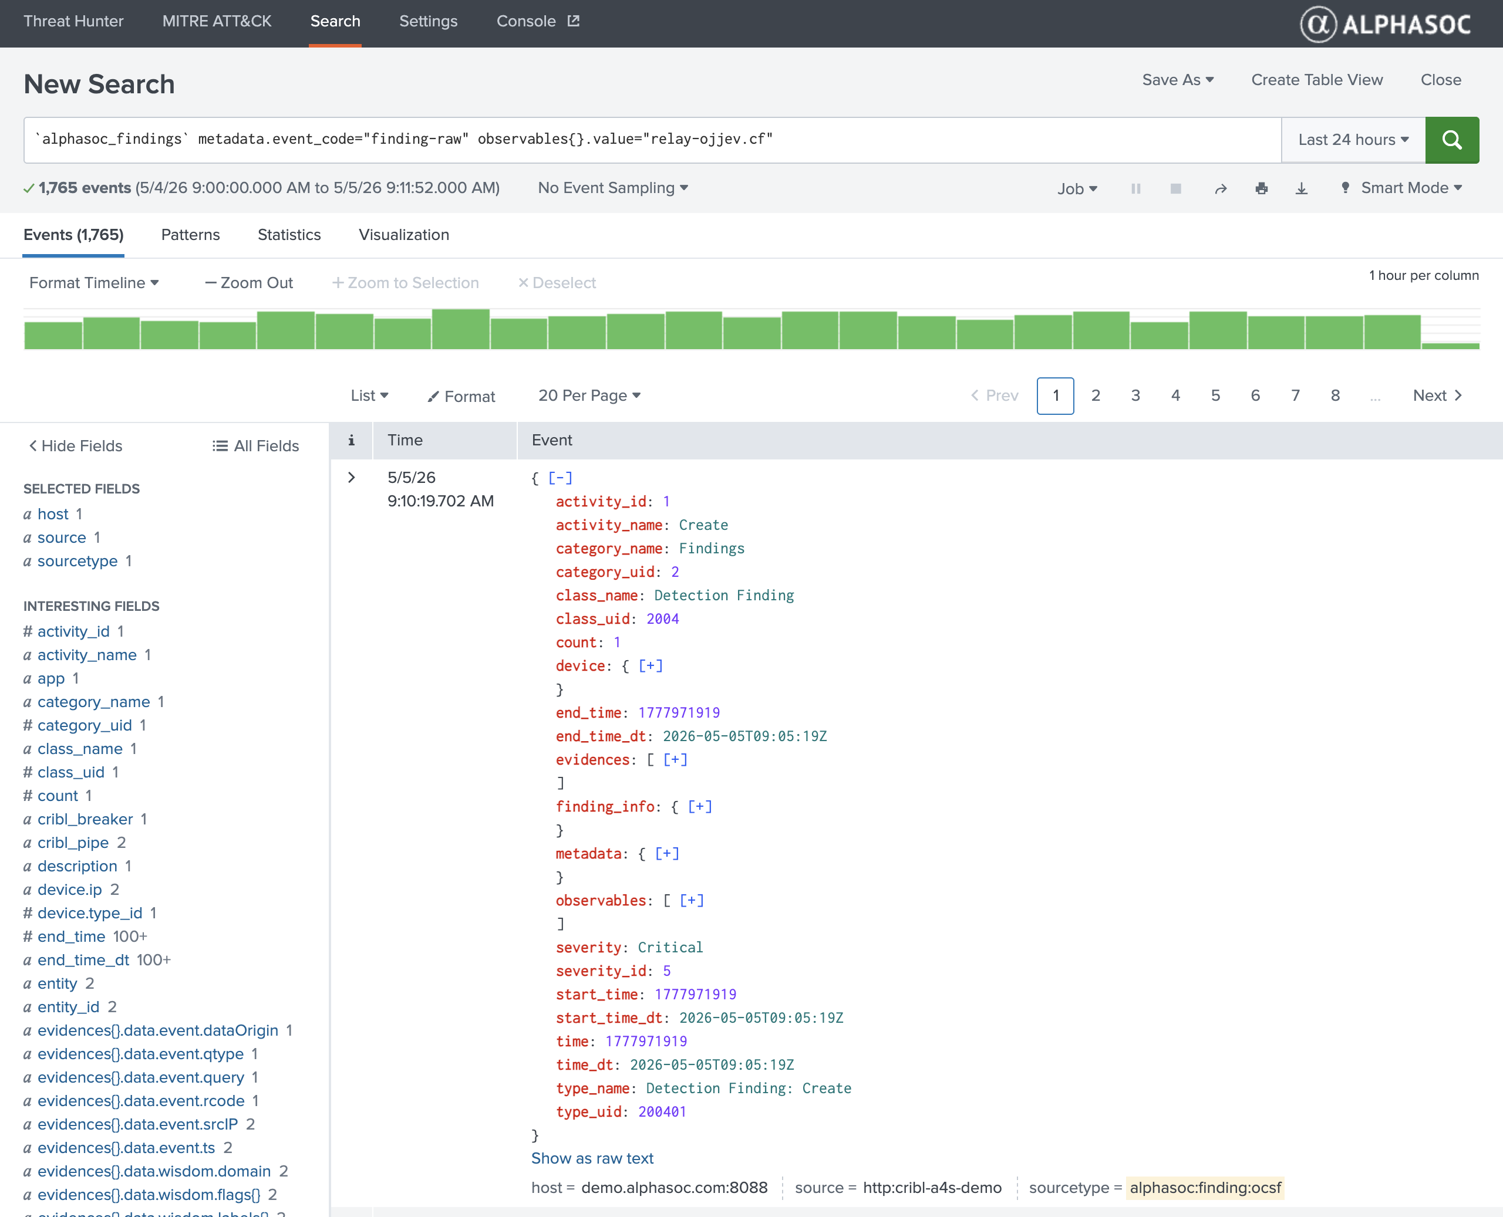Image resolution: width=1503 pixels, height=1217 pixels.
Task: Switch to the Statistics tab
Action: coord(289,235)
